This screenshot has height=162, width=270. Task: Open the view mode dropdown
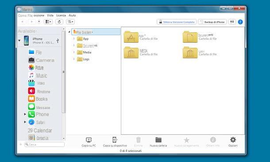click(48, 22)
